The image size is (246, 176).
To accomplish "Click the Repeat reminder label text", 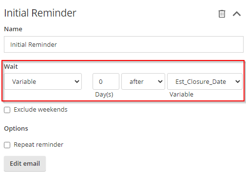I will click(x=38, y=145).
